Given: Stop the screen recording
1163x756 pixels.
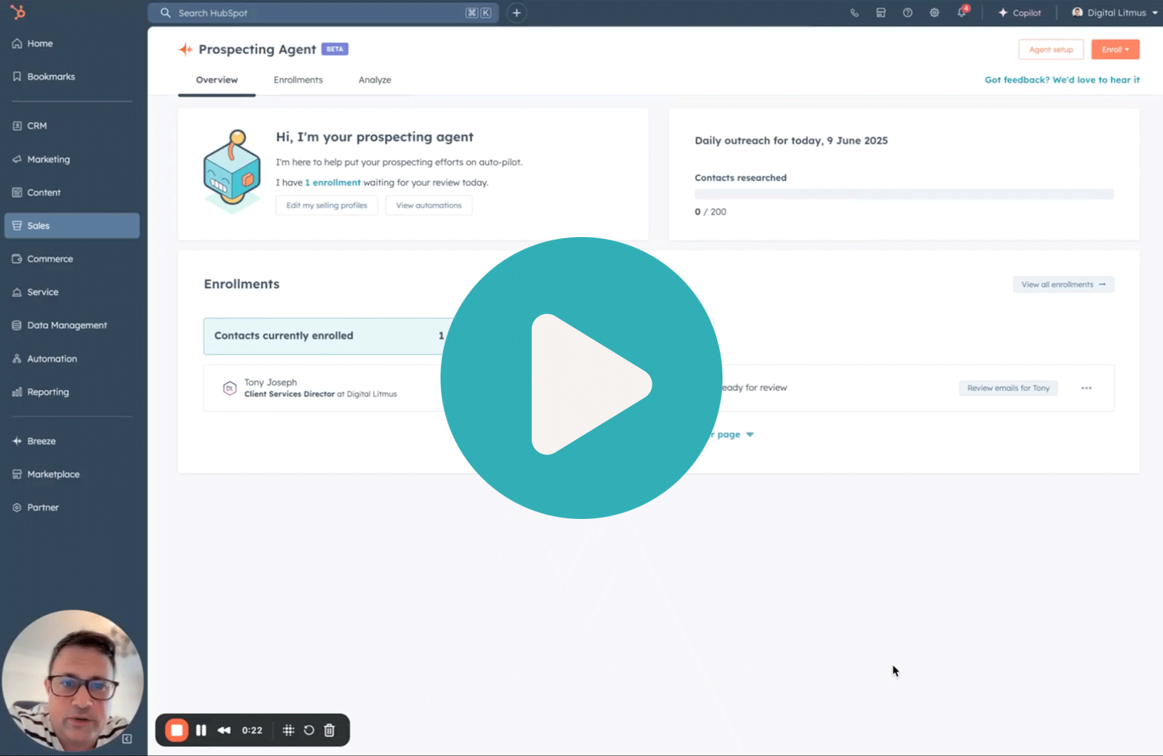Looking at the screenshot, I should (177, 730).
